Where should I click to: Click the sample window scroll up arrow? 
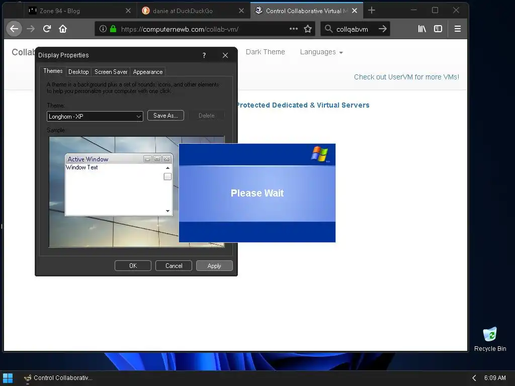[x=167, y=168]
